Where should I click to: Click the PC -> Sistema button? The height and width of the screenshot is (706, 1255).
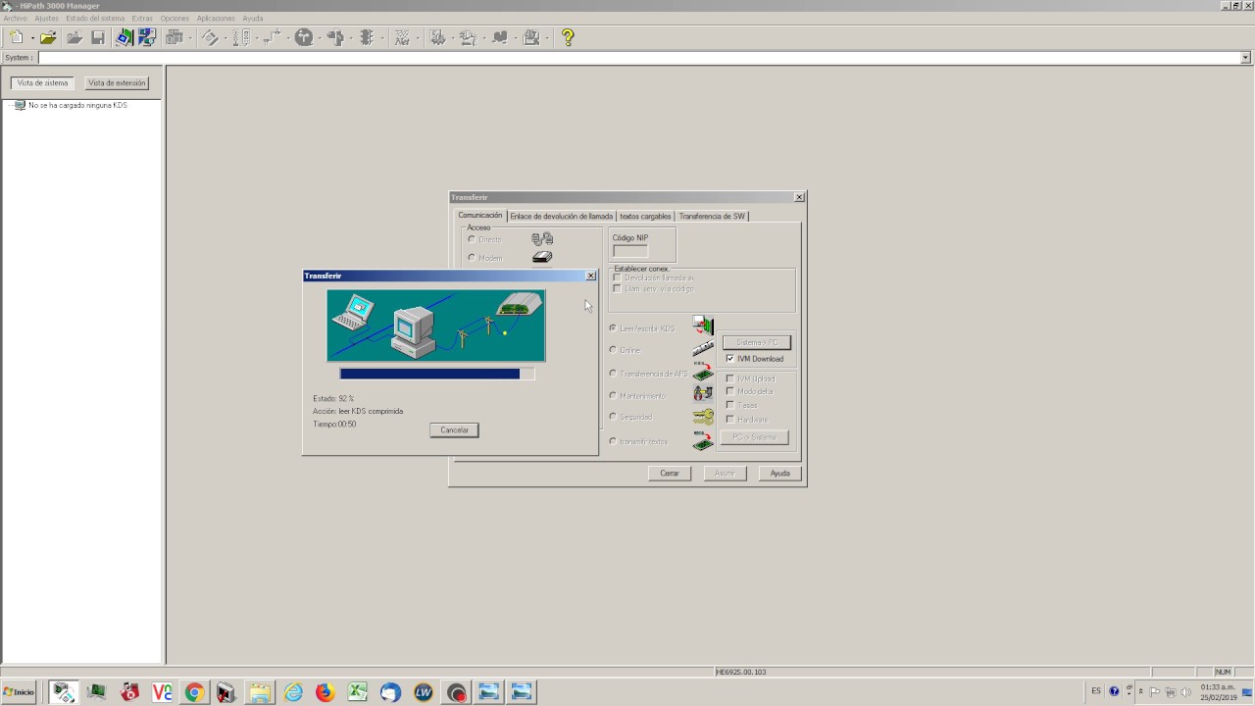[x=754, y=437]
